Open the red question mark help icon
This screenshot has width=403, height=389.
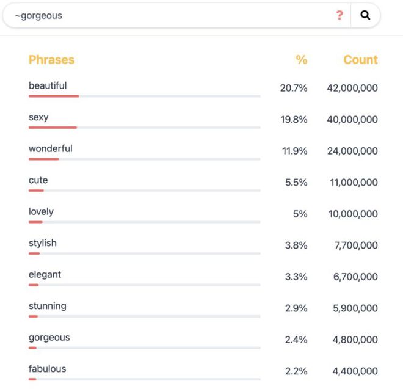(x=339, y=15)
